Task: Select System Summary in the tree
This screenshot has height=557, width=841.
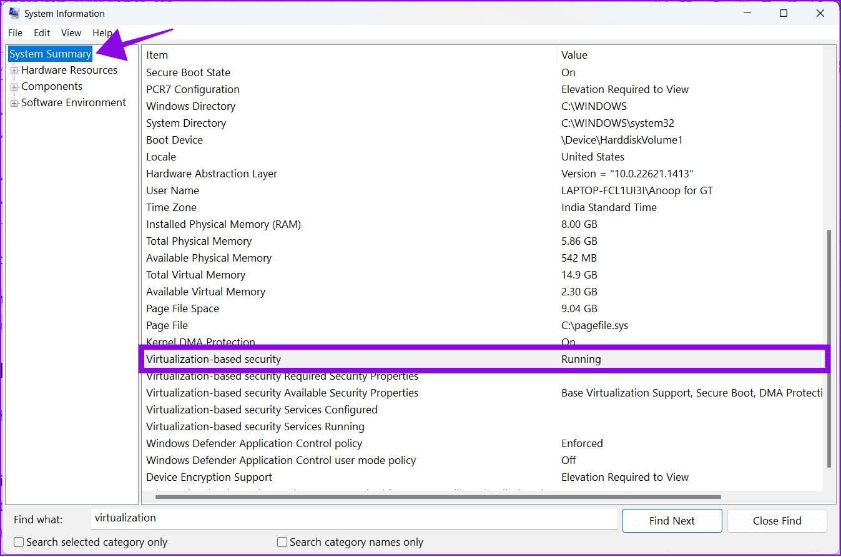Action: (50, 54)
